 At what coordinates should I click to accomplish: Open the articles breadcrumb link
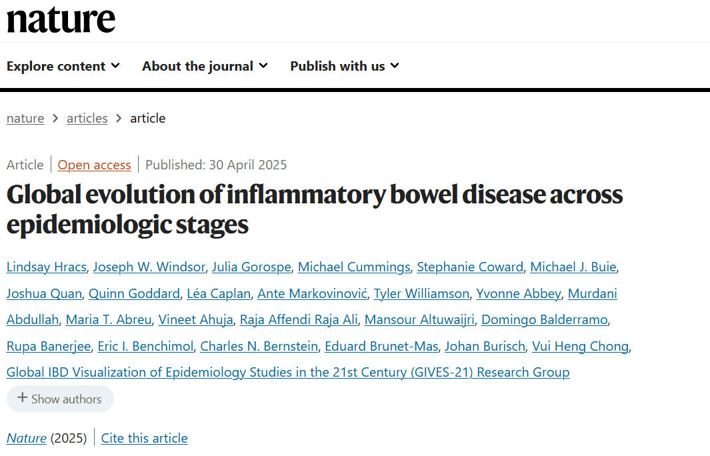[87, 118]
